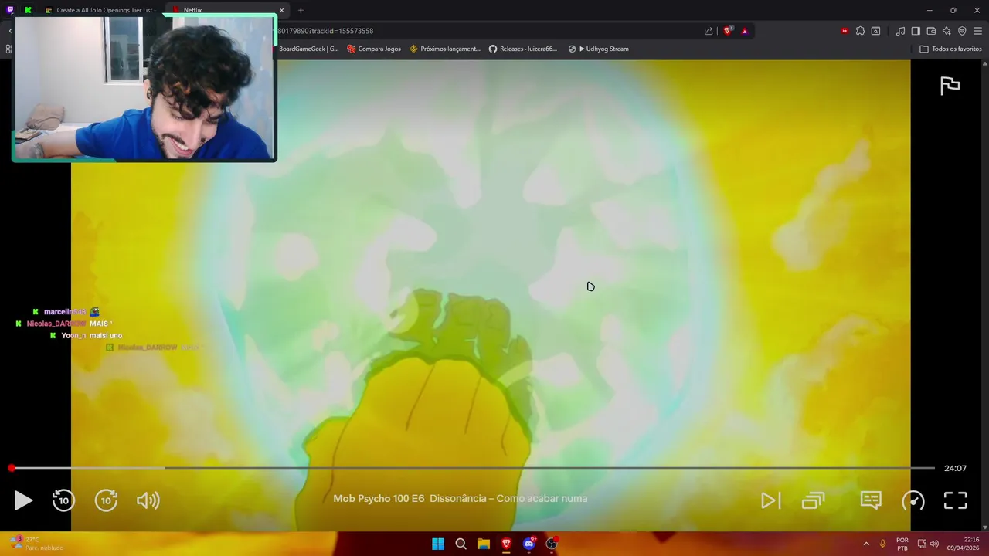Click the Brave taskbar icon
The height and width of the screenshot is (556, 989).
pos(506,544)
